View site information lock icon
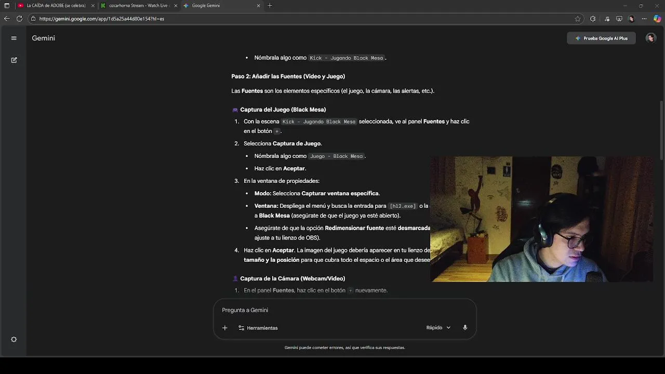665x374 pixels. [x=33, y=19]
